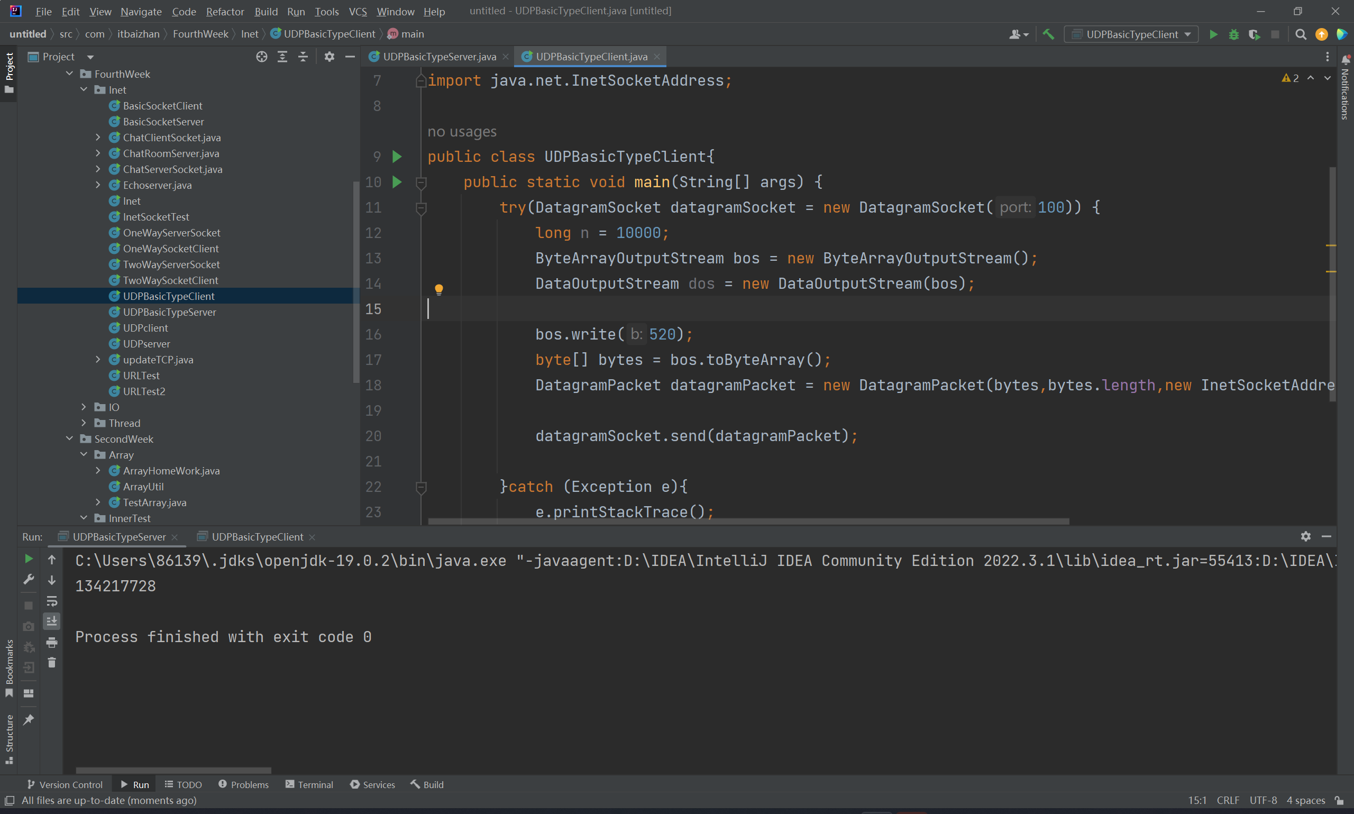Select UDPBasicTypeClient tab in Run panel

[257, 537]
